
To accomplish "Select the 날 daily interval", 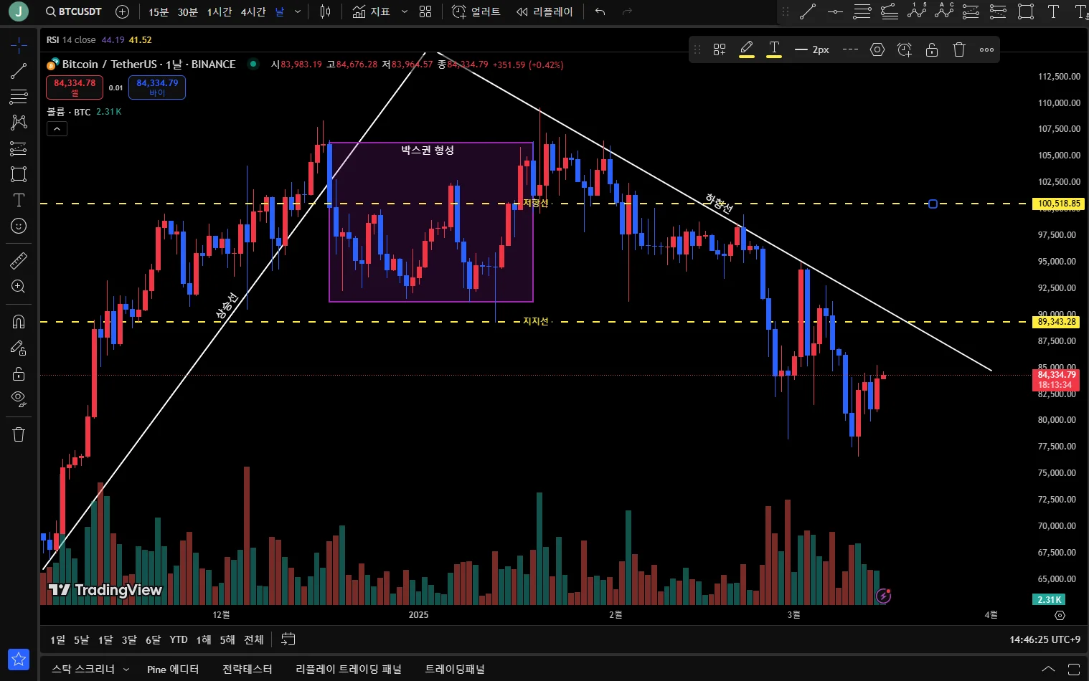I will (x=280, y=11).
